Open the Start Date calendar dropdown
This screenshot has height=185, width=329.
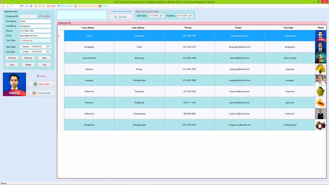click(x=161, y=16)
